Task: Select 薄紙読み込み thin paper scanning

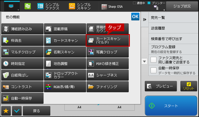Action: (22, 29)
